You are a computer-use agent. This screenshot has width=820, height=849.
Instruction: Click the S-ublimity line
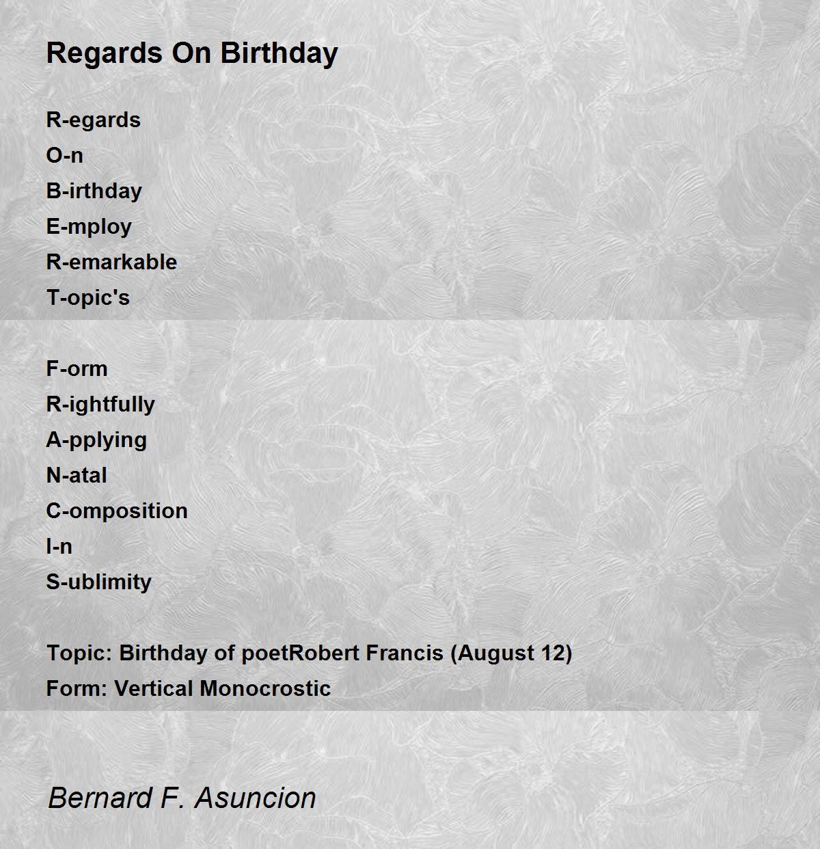point(98,582)
